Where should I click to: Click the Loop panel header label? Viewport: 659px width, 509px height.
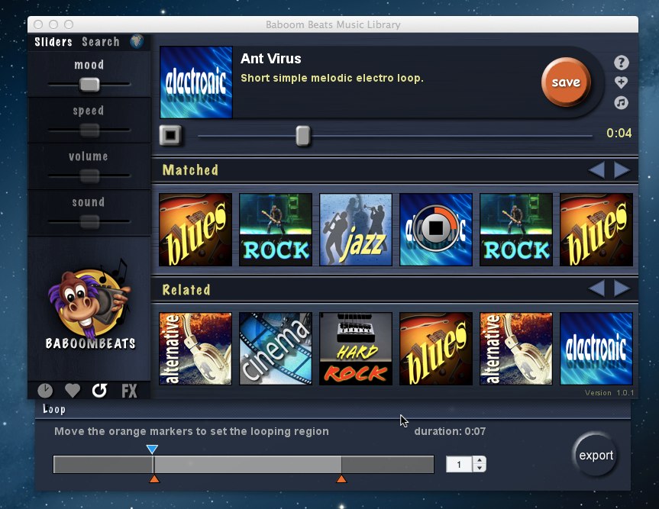[53, 409]
